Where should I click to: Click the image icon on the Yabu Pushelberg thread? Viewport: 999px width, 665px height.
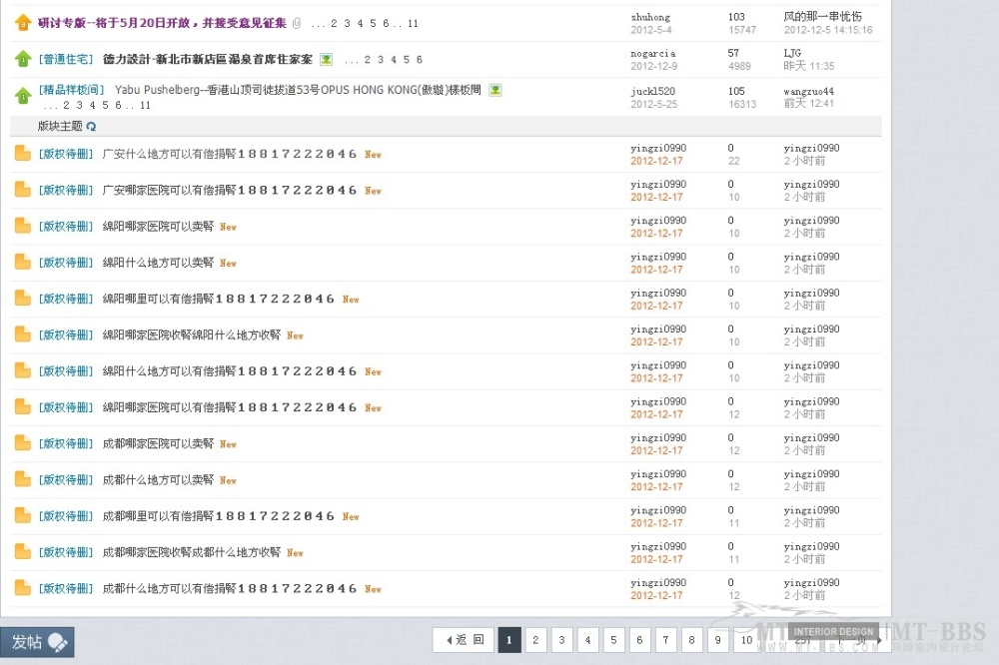point(495,90)
